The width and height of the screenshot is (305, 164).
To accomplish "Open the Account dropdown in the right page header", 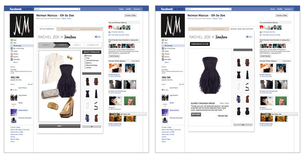I will [289, 9].
